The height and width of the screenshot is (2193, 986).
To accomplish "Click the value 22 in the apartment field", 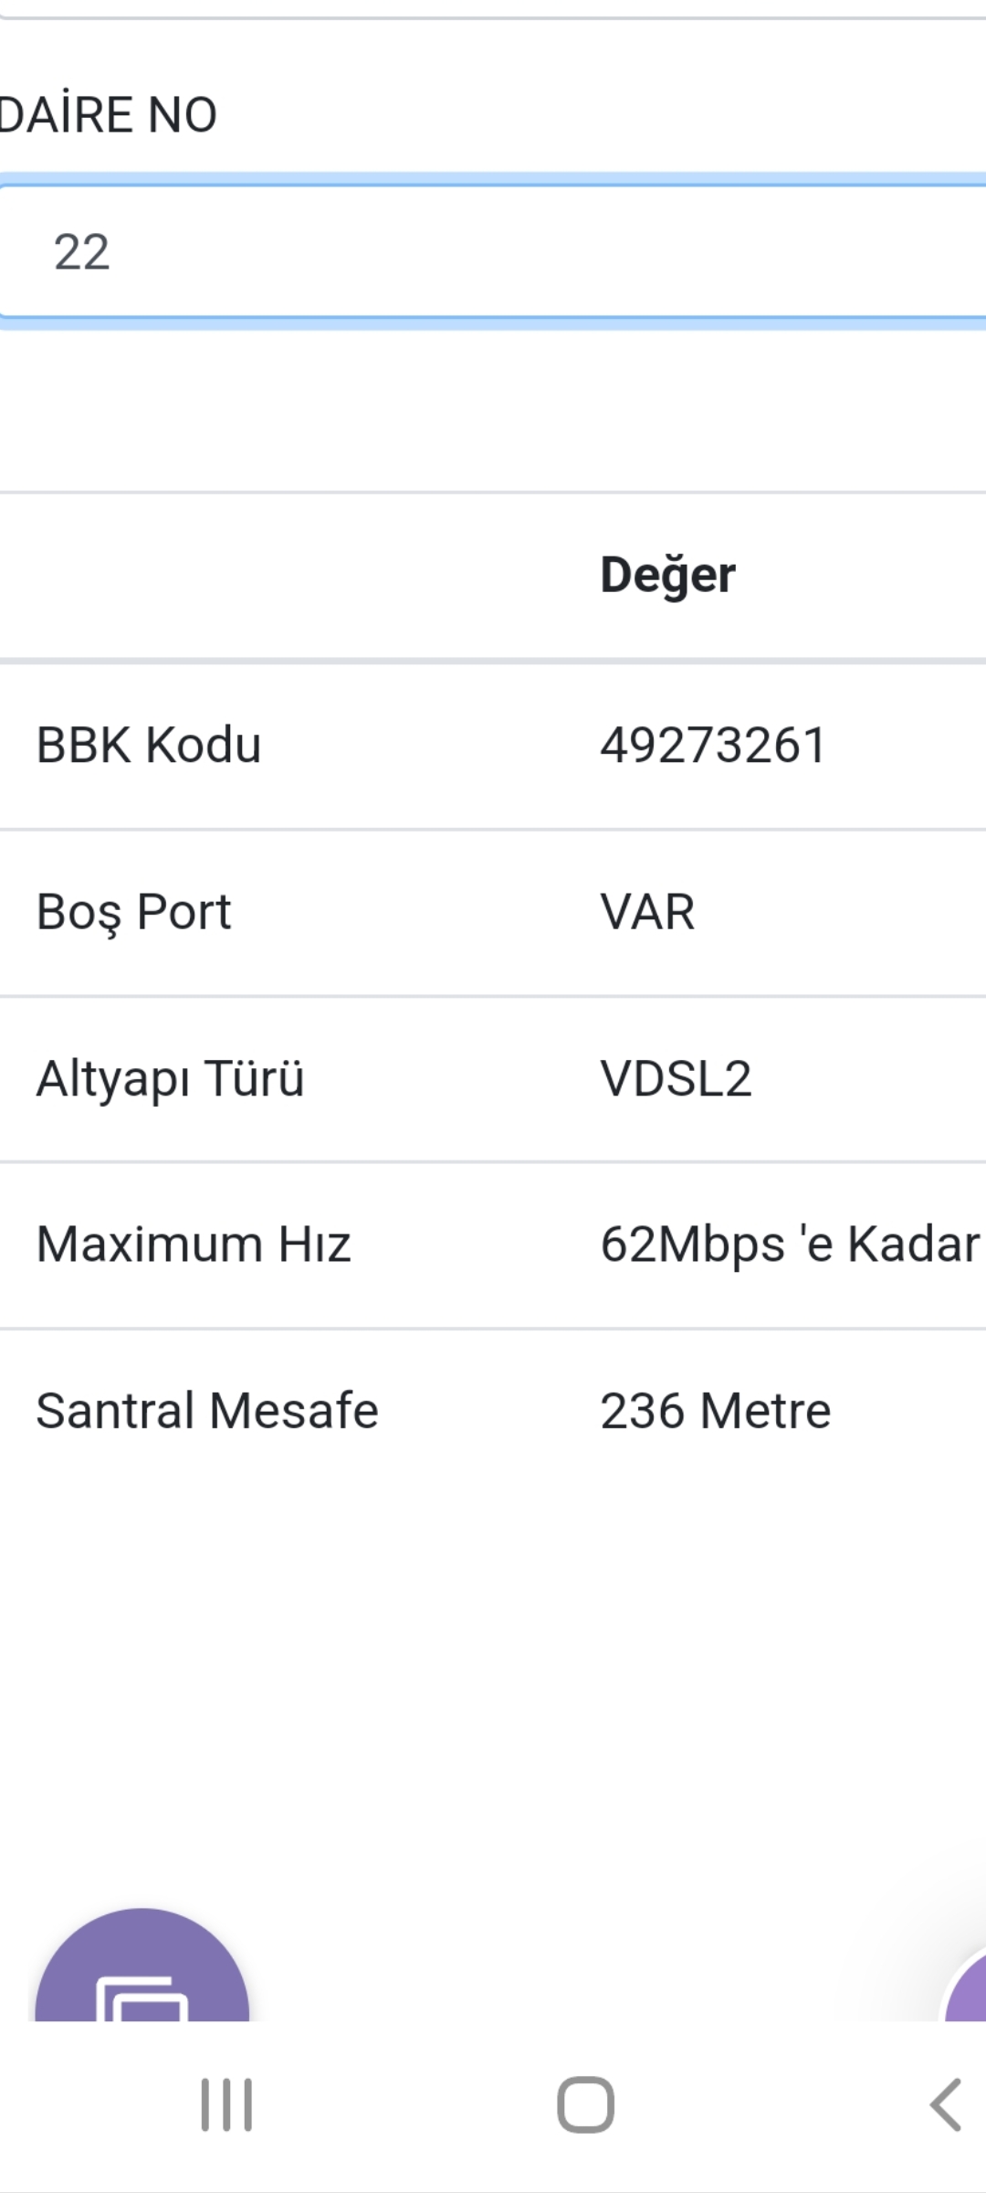I will pos(81,252).
